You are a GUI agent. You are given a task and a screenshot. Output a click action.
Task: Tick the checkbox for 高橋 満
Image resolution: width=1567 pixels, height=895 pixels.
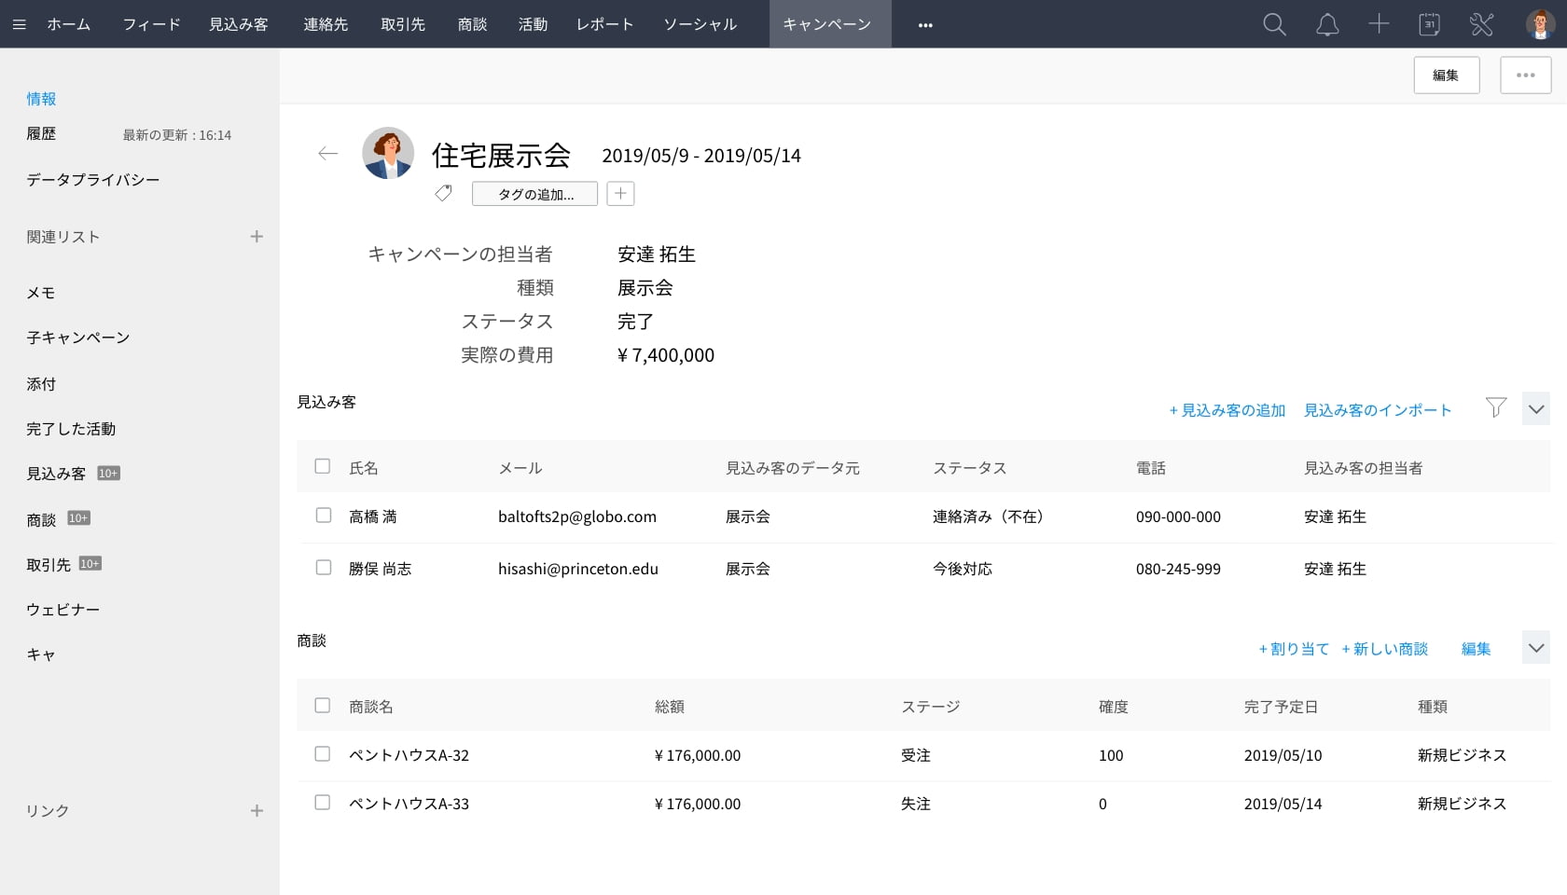[x=324, y=516]
